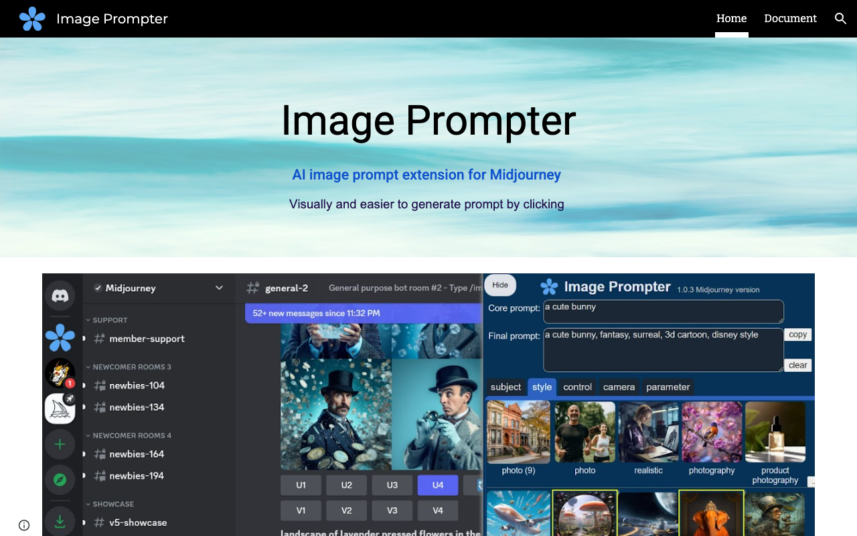This screenshot has width=857, height=536.
Task: Click the V3 variation button
Action: [x=392, y=511]
